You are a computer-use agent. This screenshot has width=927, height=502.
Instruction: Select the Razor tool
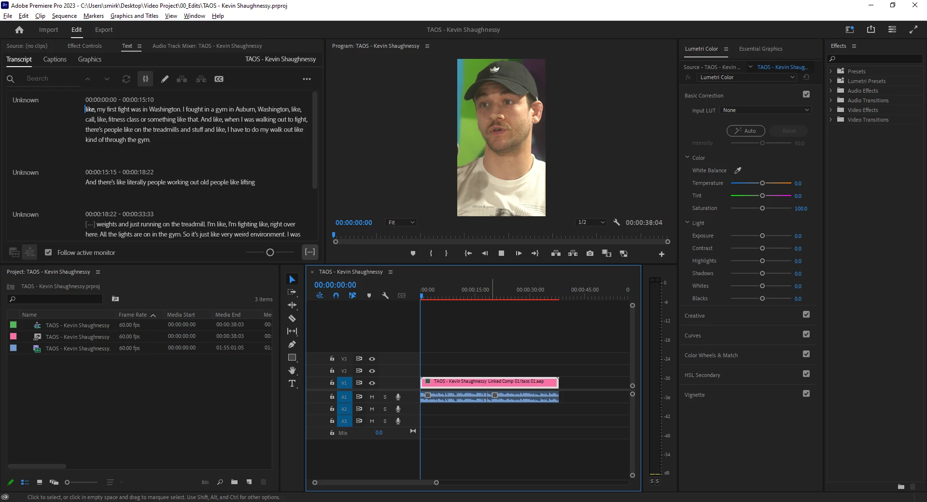[292, 318]
